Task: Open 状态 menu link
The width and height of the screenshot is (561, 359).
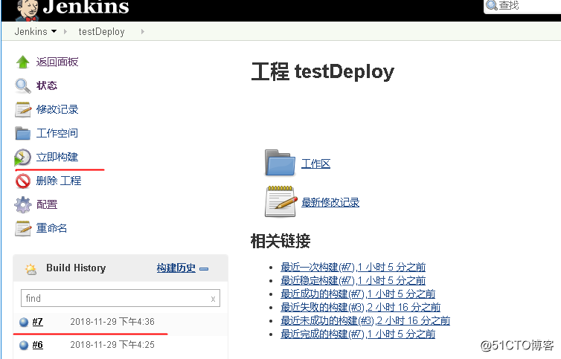Action: coord(47,85)
